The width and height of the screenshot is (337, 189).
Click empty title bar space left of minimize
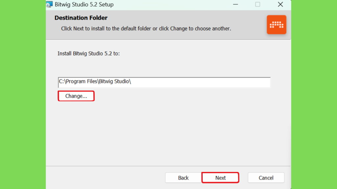[x=172, y=4]
